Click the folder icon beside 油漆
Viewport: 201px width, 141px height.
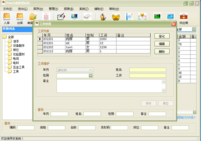pyautogui.click(x=10, y=41)
